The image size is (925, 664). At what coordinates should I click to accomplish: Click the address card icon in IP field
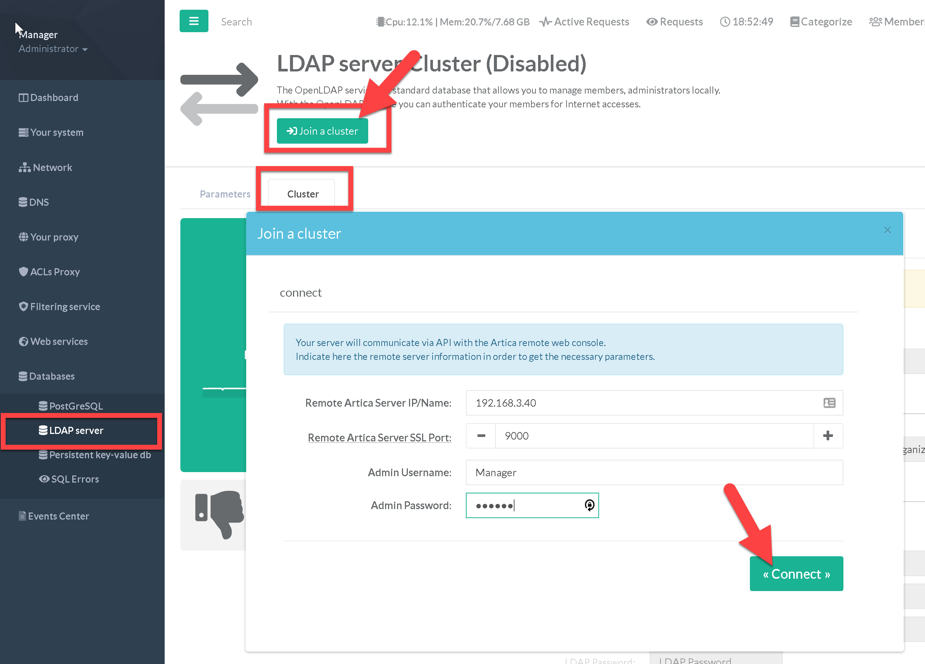click(x=829, y=403)
